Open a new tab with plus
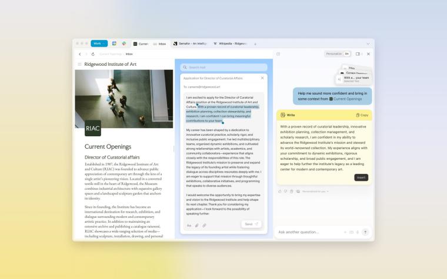 [255, 44]
